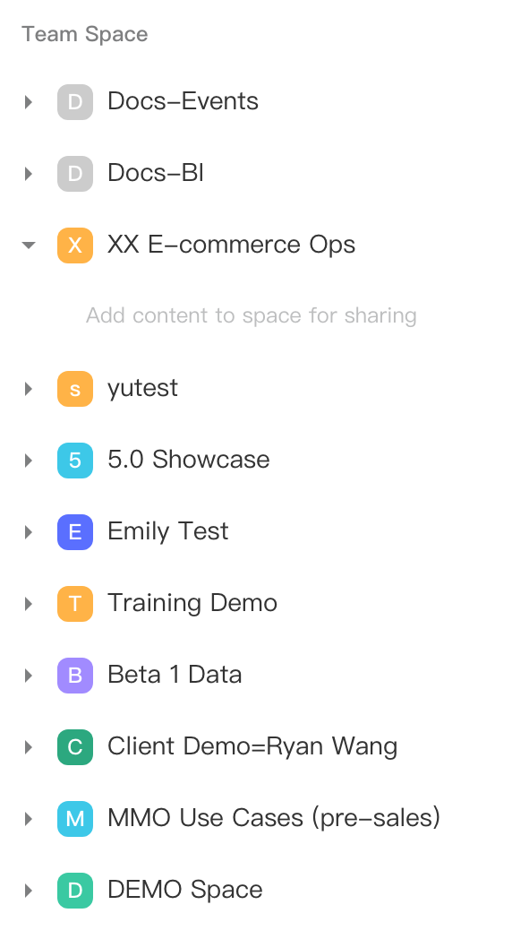Click the teal D icon for DEMO Space
Image resolution: width=512 pixels, height=939 pixels.
coord(75,891)
